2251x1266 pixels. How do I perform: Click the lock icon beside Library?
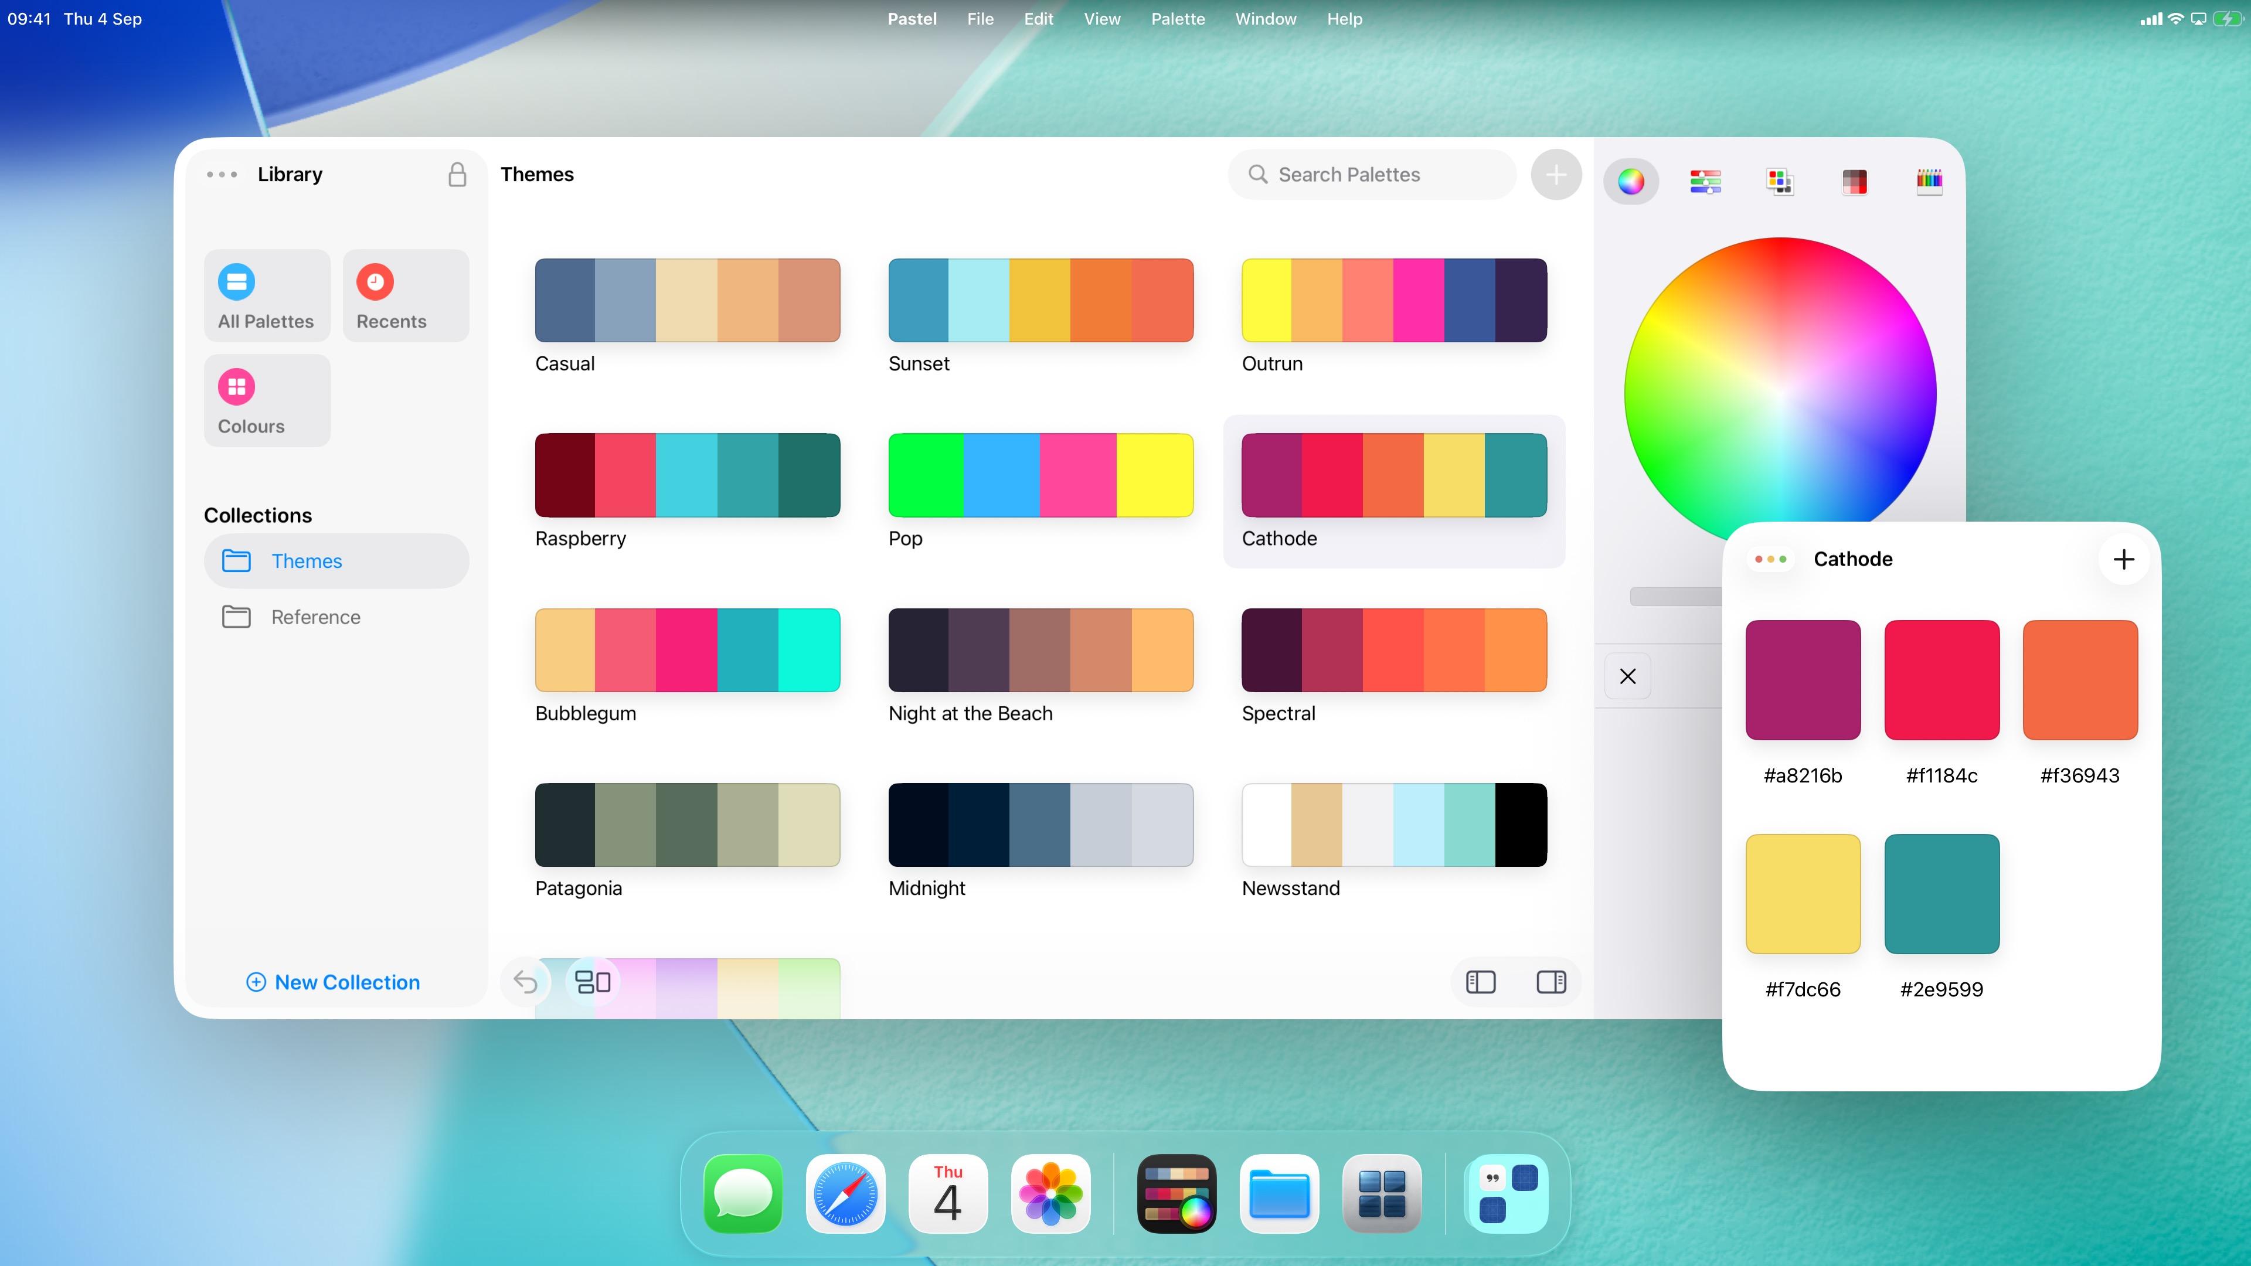click(457, 175)
